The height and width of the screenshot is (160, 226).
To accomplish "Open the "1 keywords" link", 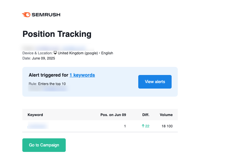I will click(82, 75).
